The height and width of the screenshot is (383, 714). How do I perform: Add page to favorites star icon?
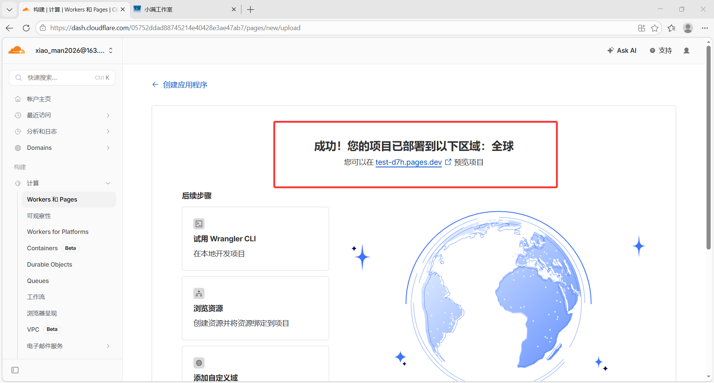pyautogui.click(x=654, y=28)
